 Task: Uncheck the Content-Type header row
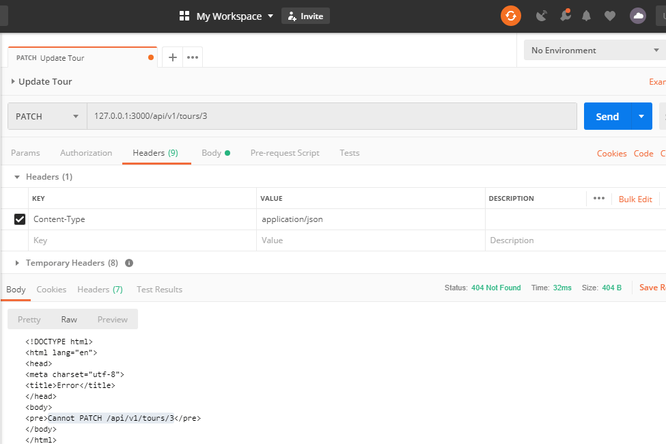coord(19,219)
